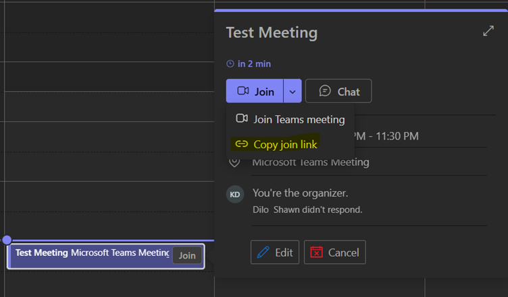Image resolution: width=508 pixels, height=297 pixels.
Task: Click Join on the calendar event tile
Action: pyautogui.click(x=187, y=255)
